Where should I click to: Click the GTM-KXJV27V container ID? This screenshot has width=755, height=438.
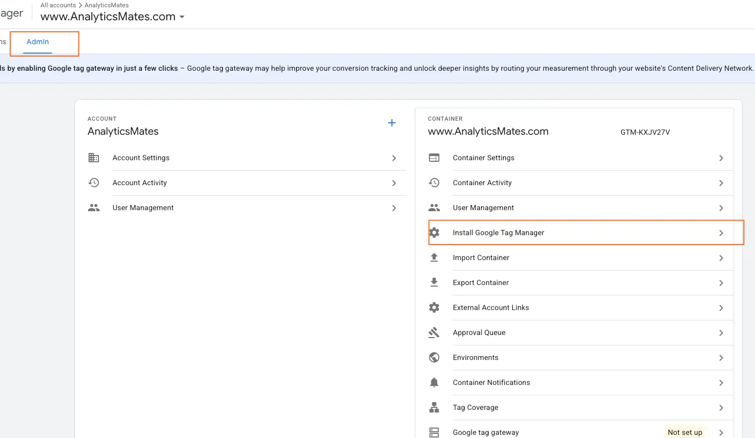[x=645, y=132]
